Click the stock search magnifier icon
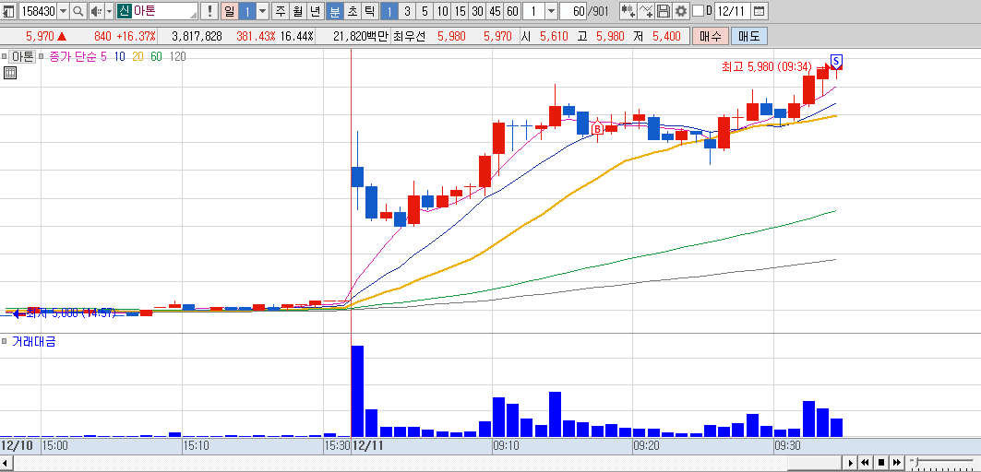This screenshot has height=472, width=981. coord(78,11)
